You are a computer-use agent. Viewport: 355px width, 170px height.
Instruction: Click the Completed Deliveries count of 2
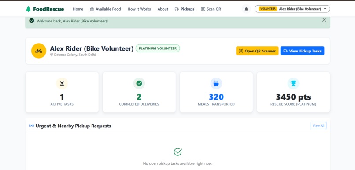(x=139, y=97)
